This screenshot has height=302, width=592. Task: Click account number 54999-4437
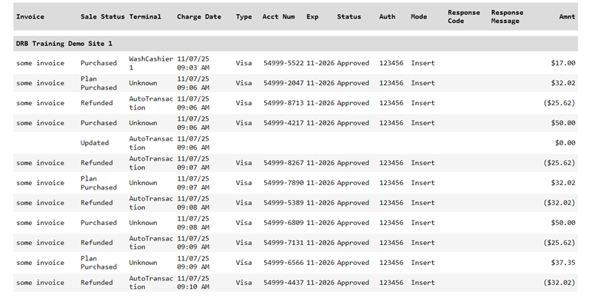tap(283, 283)
